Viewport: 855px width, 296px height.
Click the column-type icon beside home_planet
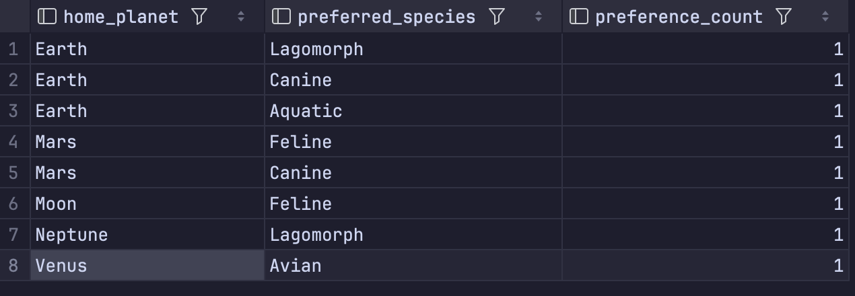click(x=46, y=17)
